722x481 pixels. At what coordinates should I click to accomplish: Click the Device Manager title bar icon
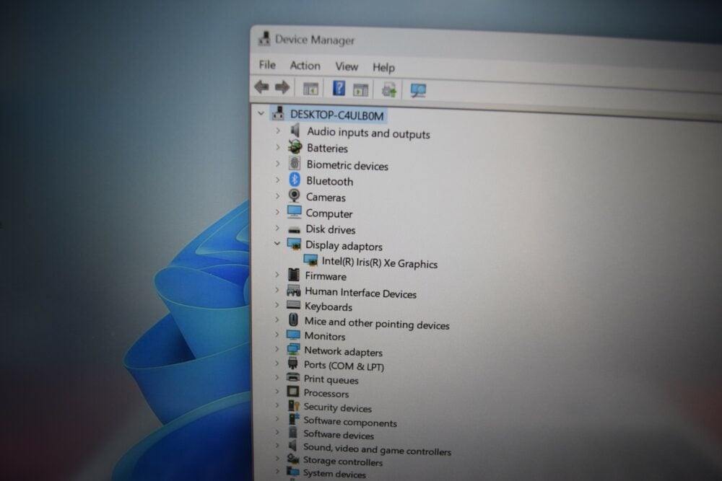click(x=264, y=38)
